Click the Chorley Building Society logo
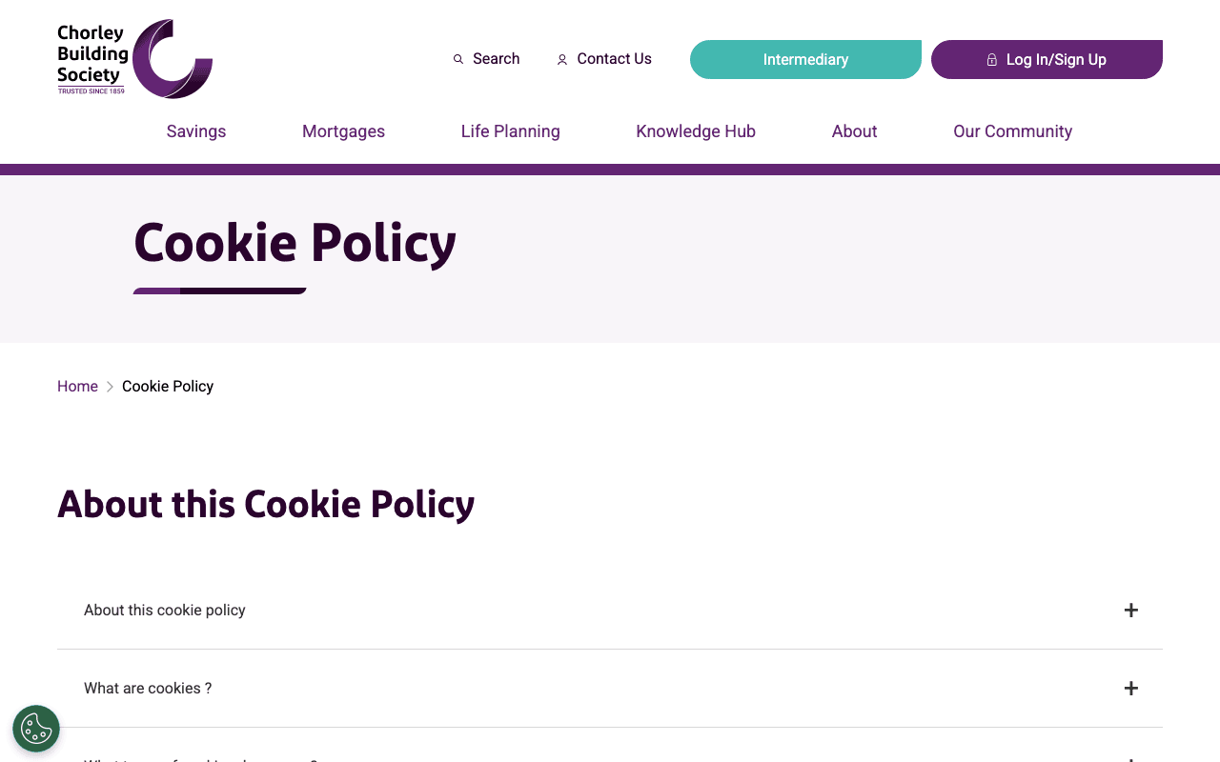 point(134,58)
